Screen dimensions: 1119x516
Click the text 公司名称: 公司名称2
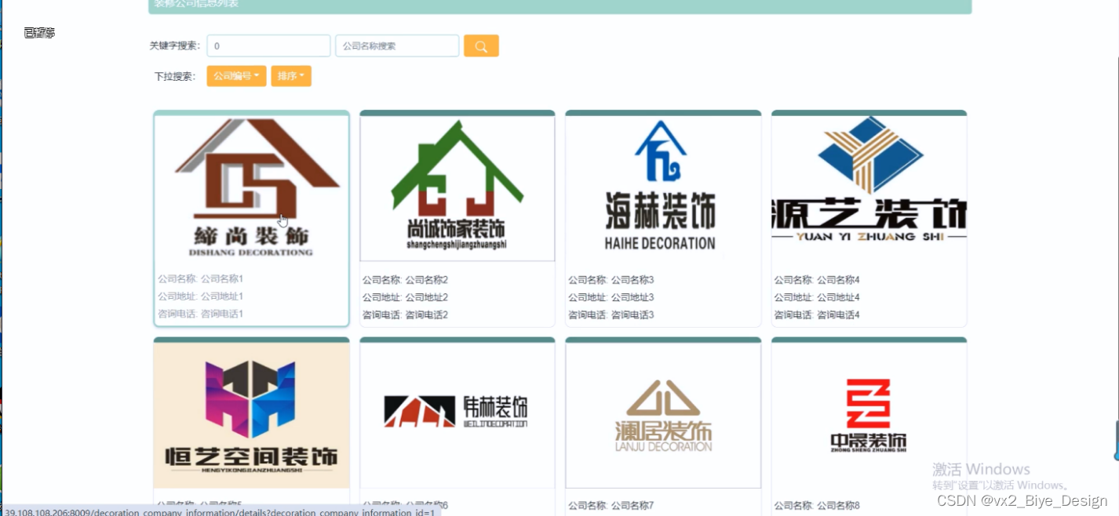(x=405, y=280)
